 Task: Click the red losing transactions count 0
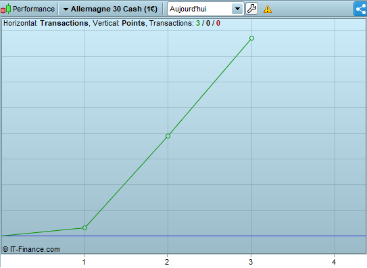(x=218, y=23)
